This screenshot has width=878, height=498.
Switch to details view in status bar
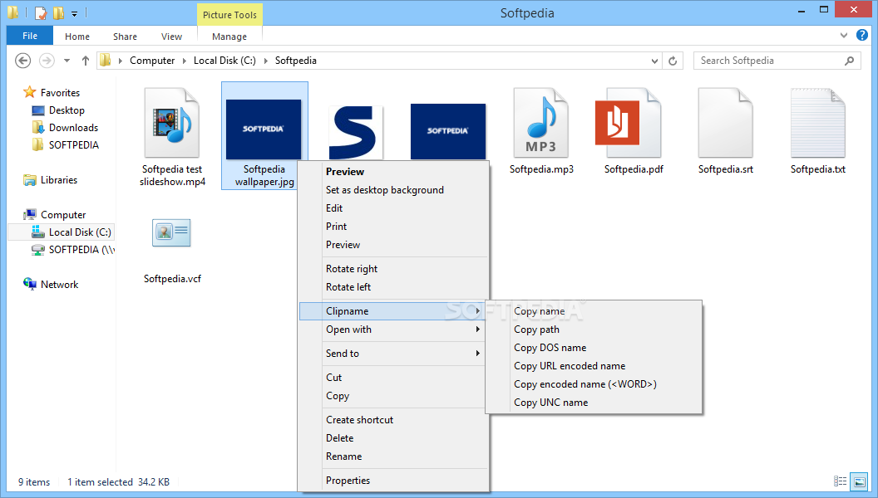click(x=840, y=481)
